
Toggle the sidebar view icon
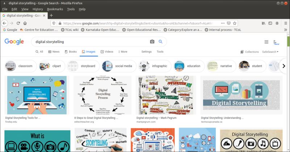pyautogui.click(x=270, y=23)
